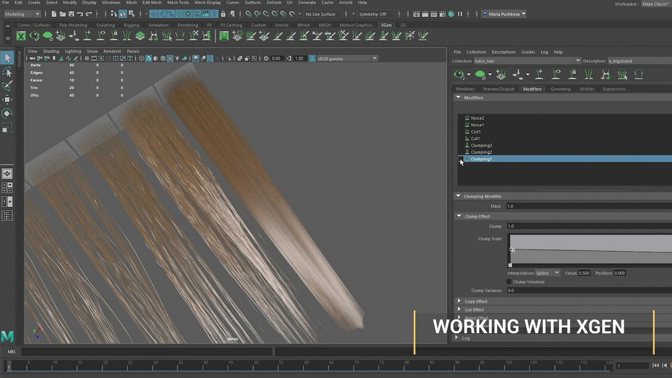This screenshot has height=378, width=672.
Task: Collapse the Clumping Modifier section
Action: 458,196
